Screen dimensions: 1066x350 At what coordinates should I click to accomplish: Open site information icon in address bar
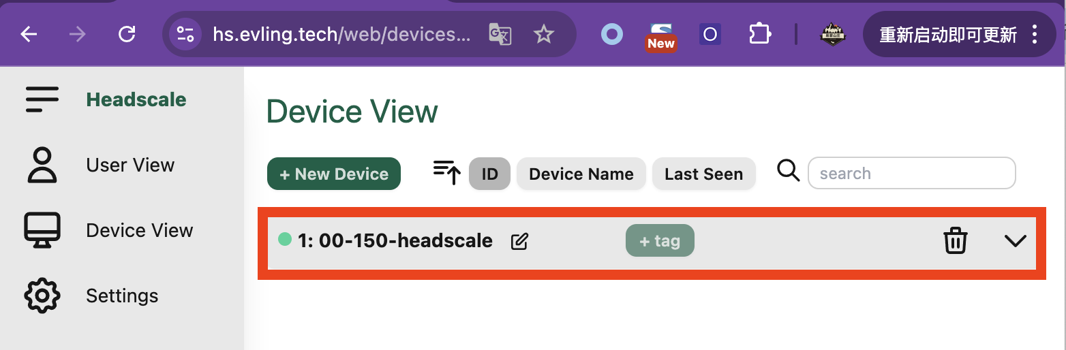tap(185, 34)
